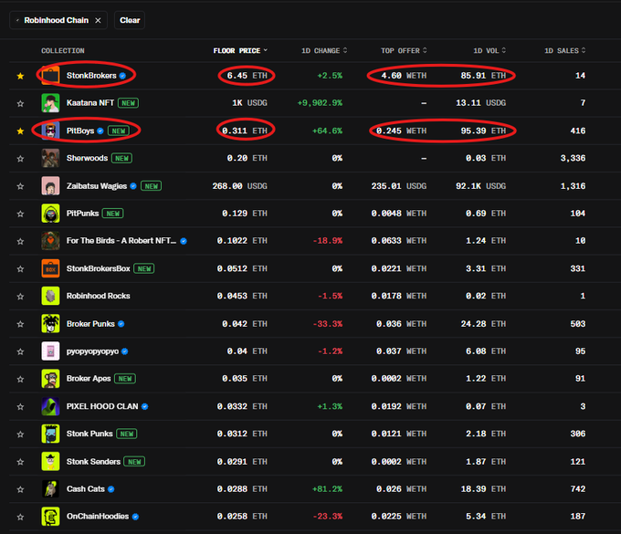Screen dimensions: 621x534
Task: Open StonkBrokers collection thumbnail
Action: [51, 75]
